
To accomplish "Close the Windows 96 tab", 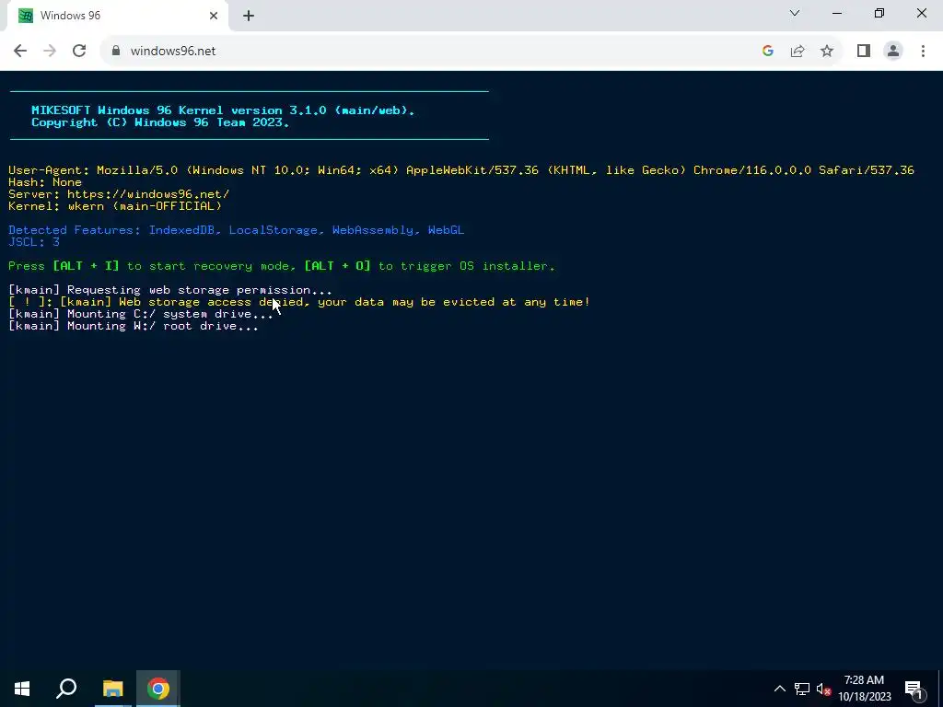I will (214, 16).
